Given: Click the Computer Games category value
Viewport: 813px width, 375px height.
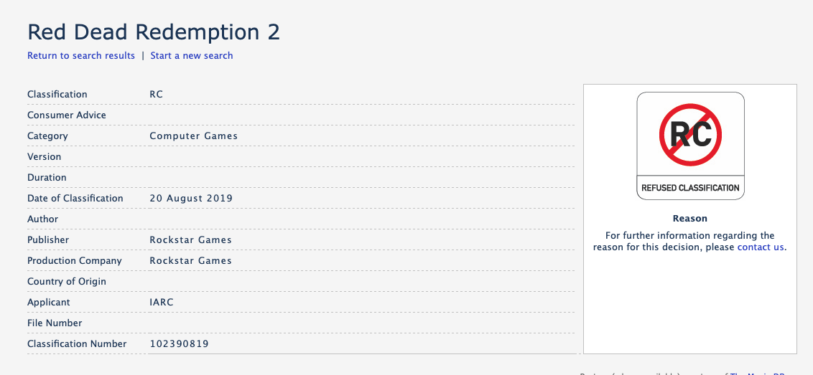Looking at the screenshot, I should [194, 136].
